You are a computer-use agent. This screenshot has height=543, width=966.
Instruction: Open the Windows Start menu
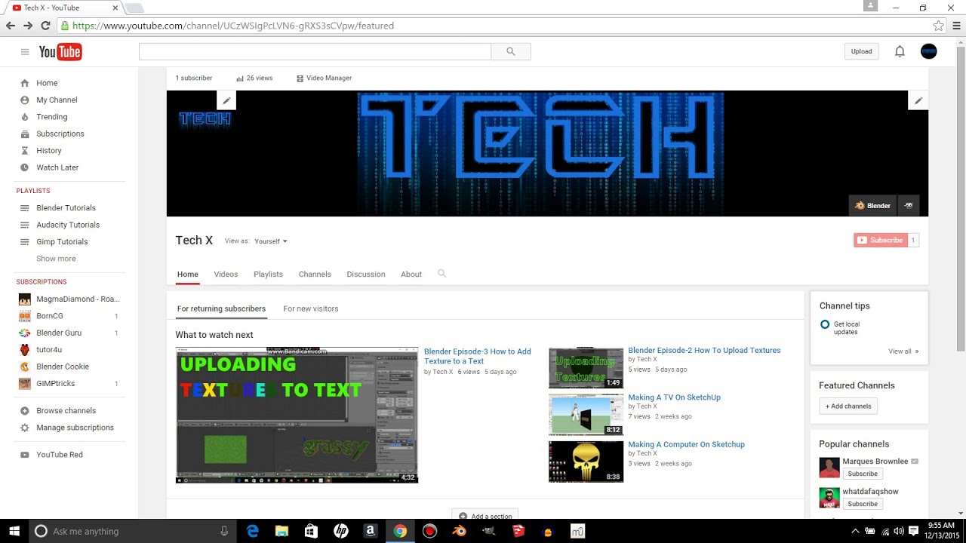[x=14, y=531]
